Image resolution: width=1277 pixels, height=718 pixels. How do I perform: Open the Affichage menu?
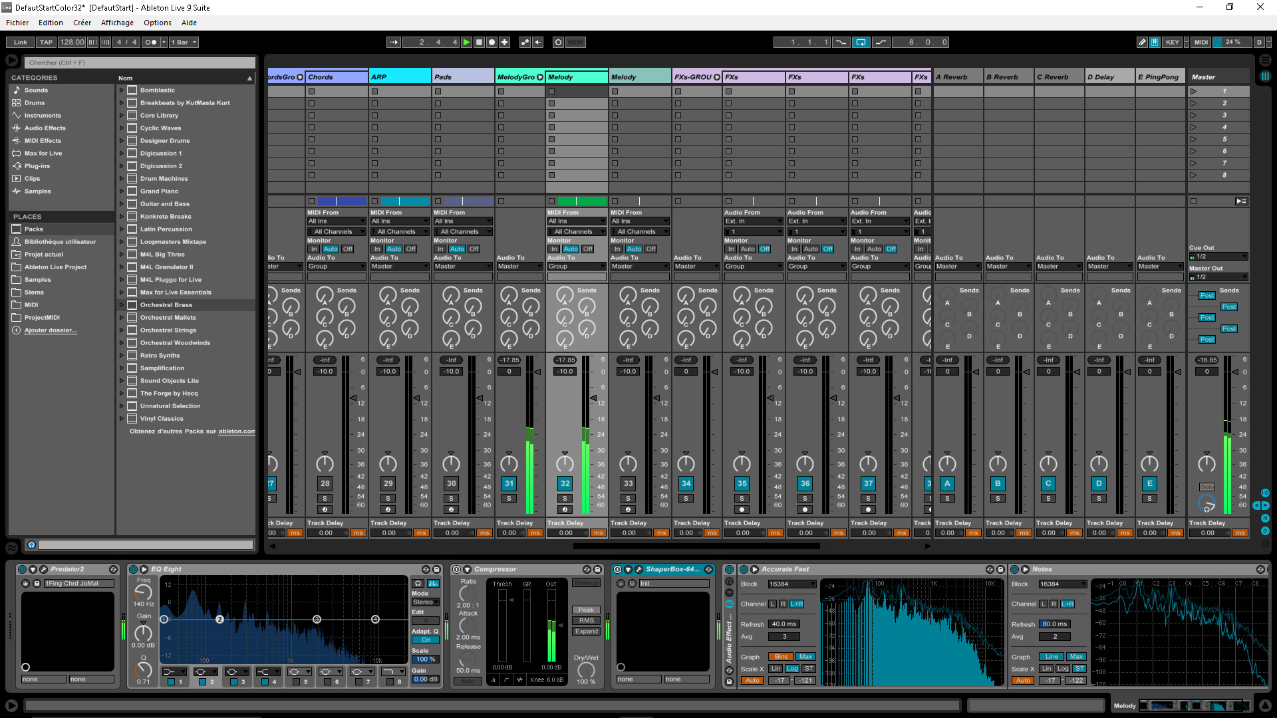click(x=116, y=21)
